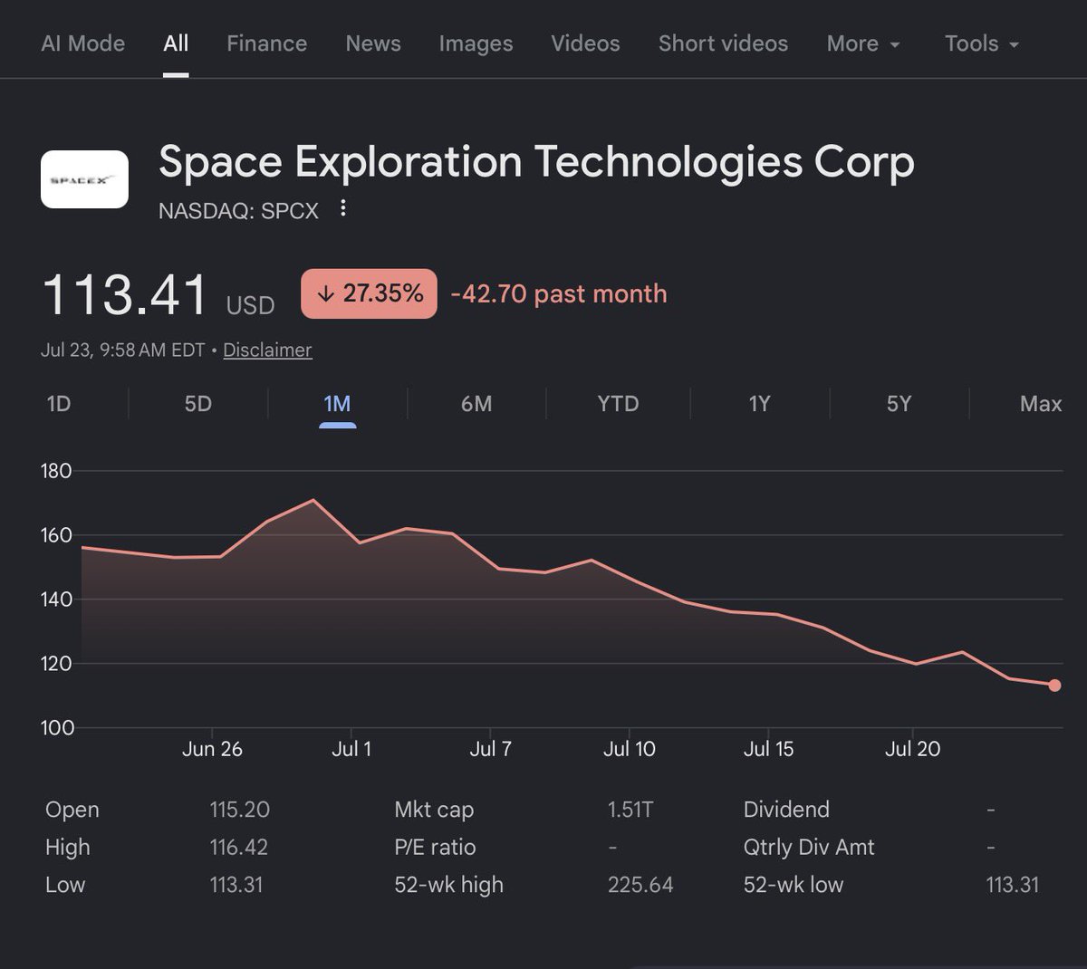Screen dimensions: 1087x969
Task: Click the down-arrow 27.35% change badge
Action: pyautogui.click(x=369, y=293)
